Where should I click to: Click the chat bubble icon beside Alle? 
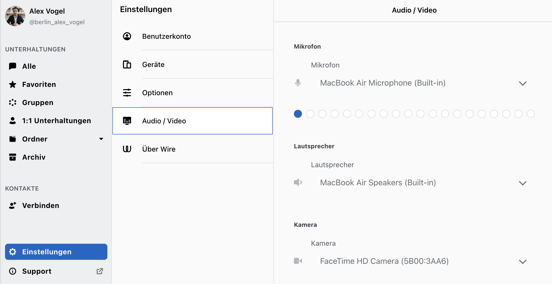pyautogui.click(x=13, y=66)
